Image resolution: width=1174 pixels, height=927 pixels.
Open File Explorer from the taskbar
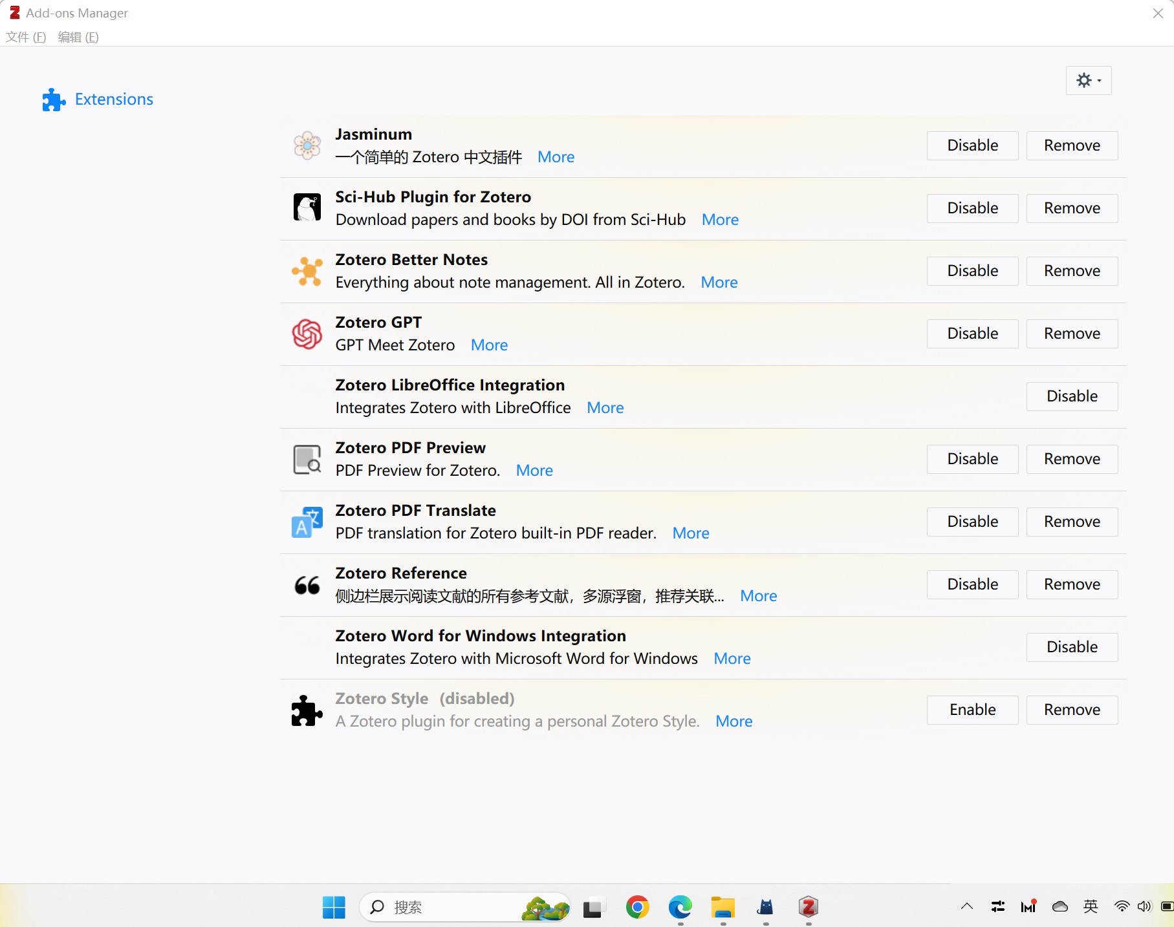coord(723,907)
